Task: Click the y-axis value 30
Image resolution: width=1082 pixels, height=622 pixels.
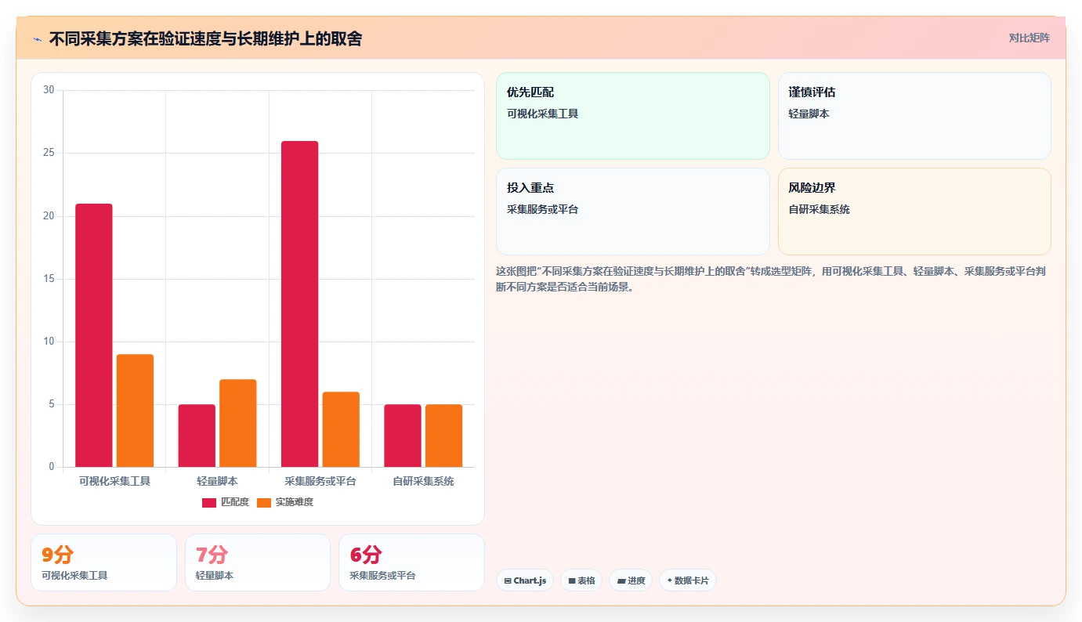Action: coord(49,90)
